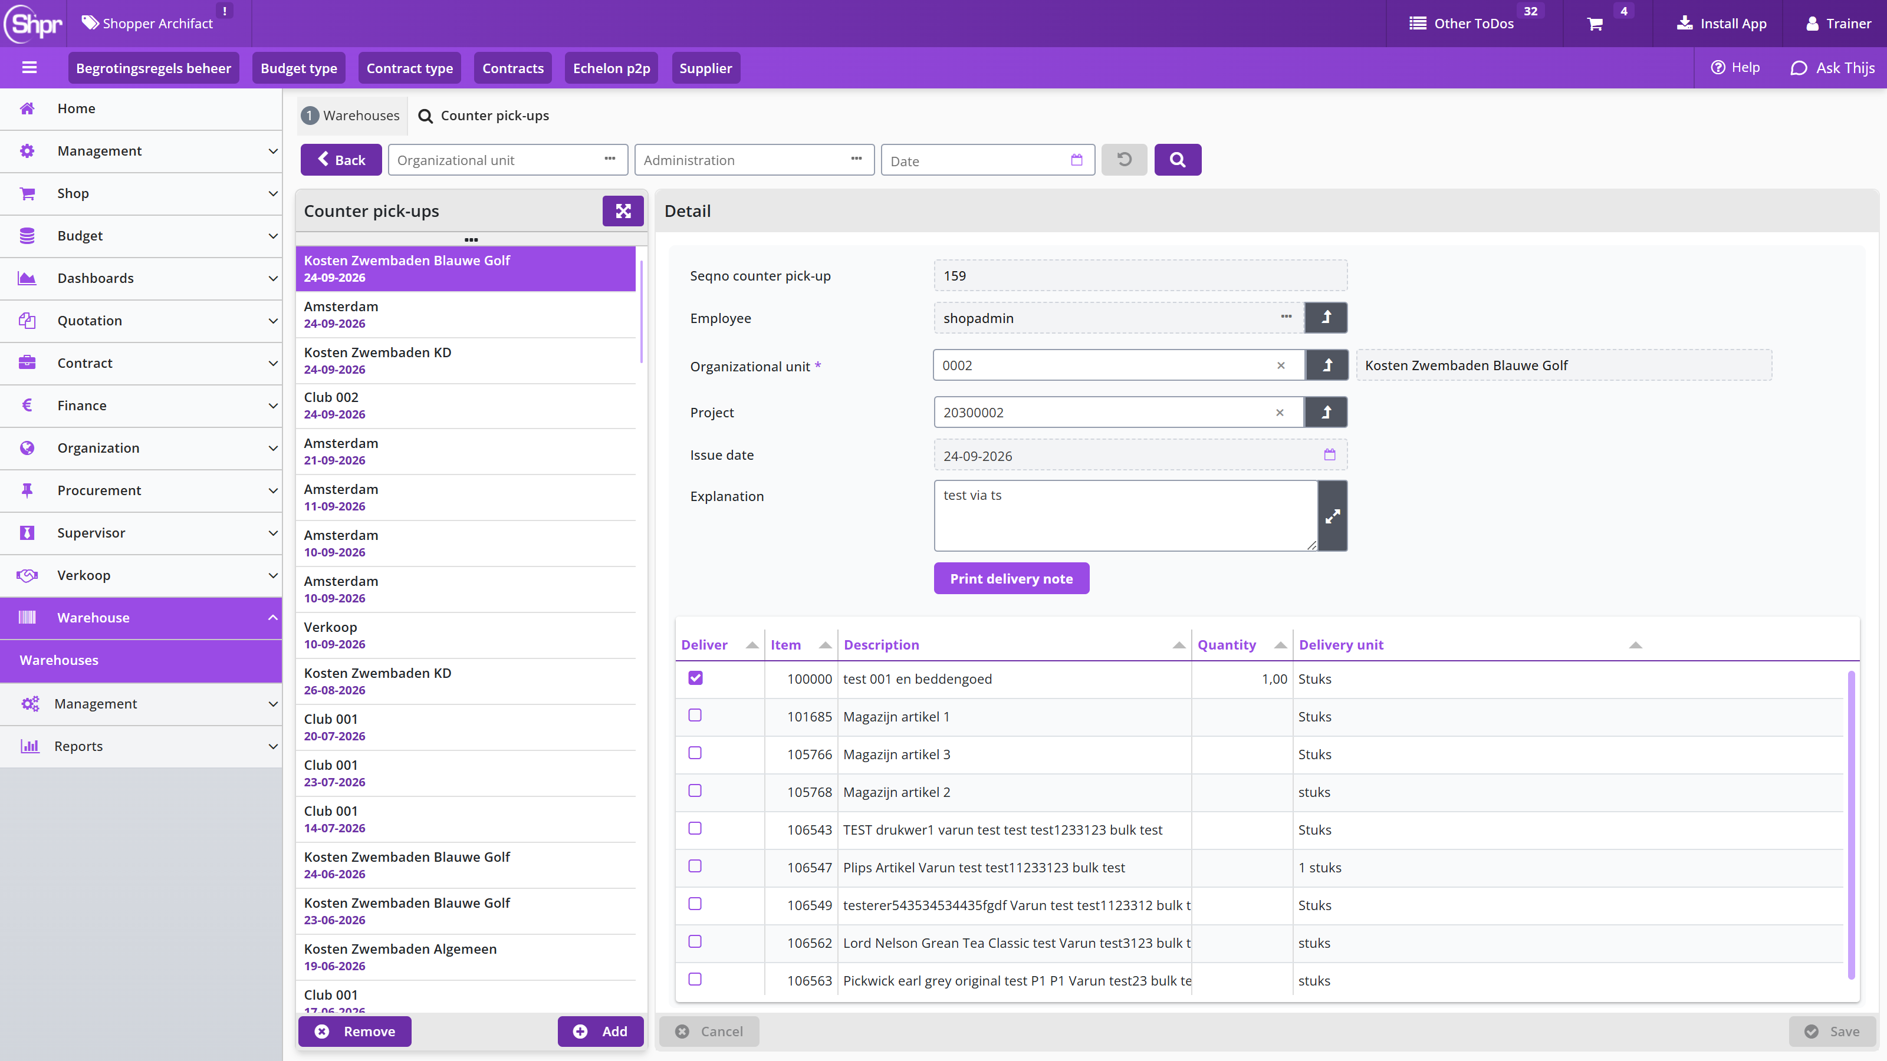This screenshot has width=1887, height=1061.
Task: Clear Organizational unit value 0002
Action: (x=1280, y=365)
